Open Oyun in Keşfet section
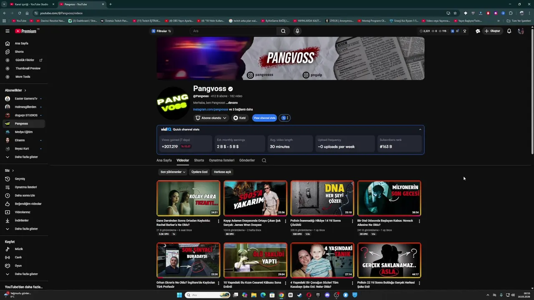Screen dimensions: 534x300 pyautogui.click(x=18, y=266)
